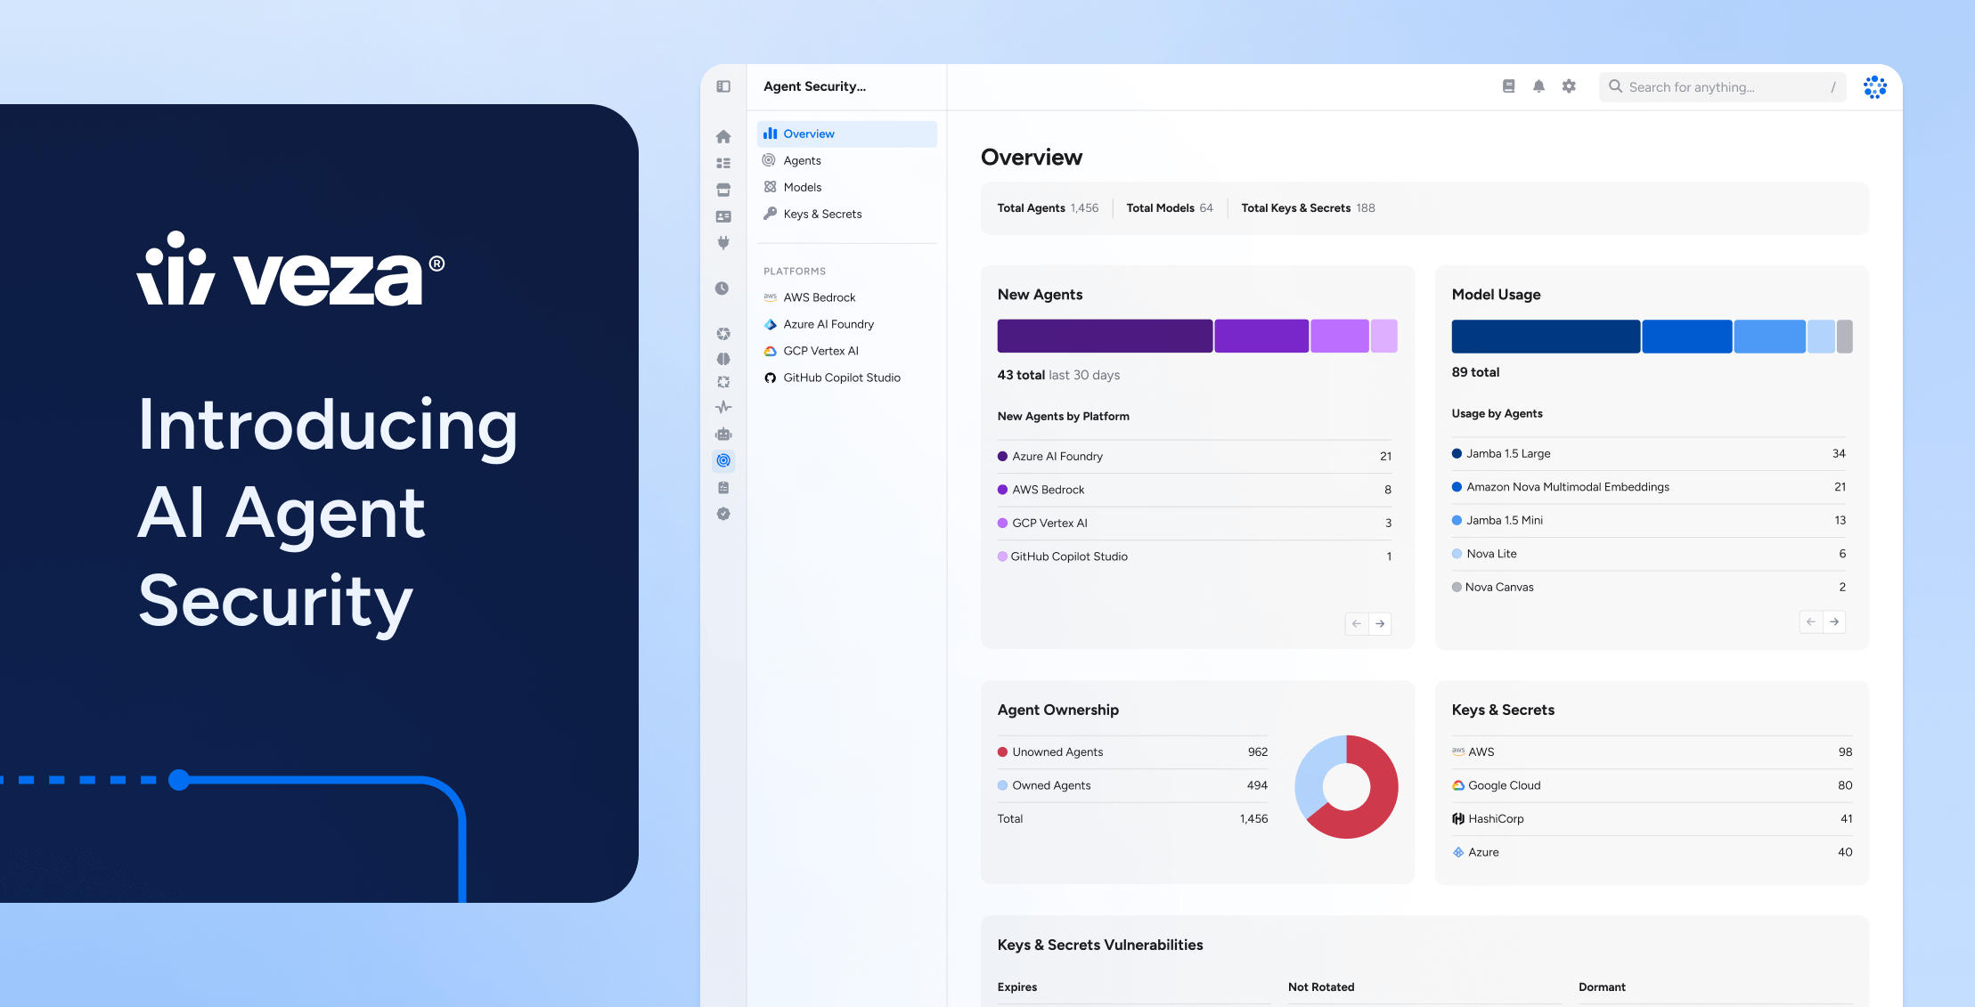Viewport: 1975px width, 1007px height.
Task: Go to previous page of New Agents
Action: 1356,623
